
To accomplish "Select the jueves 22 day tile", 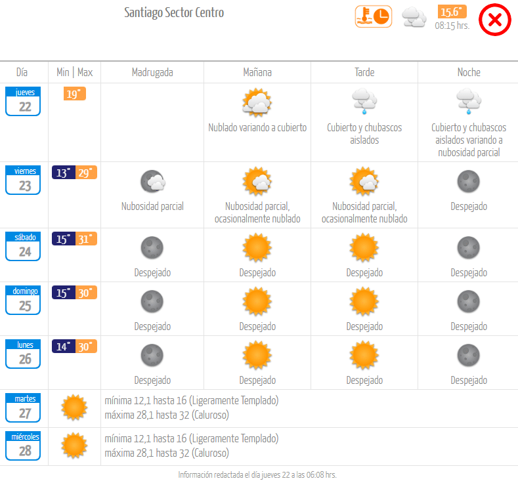I will (x=25, y=102).
